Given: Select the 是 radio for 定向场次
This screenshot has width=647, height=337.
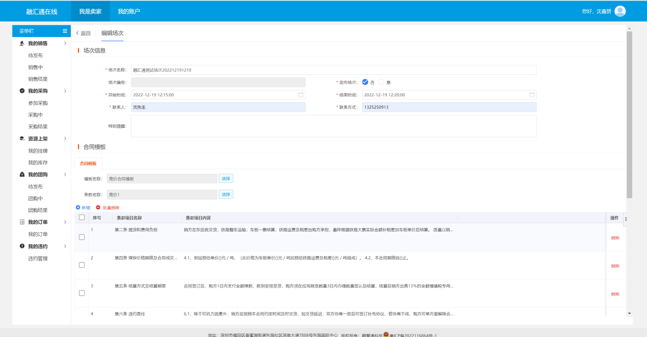Looking at the screenshot, I should tap(381, 82).
